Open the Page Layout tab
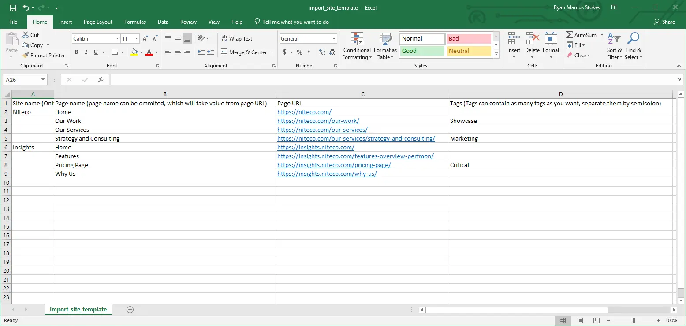 [x=98, y=22]
